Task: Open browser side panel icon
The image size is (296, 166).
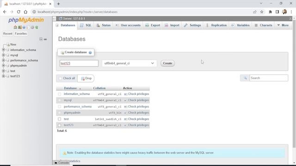Action: (277, 12)
